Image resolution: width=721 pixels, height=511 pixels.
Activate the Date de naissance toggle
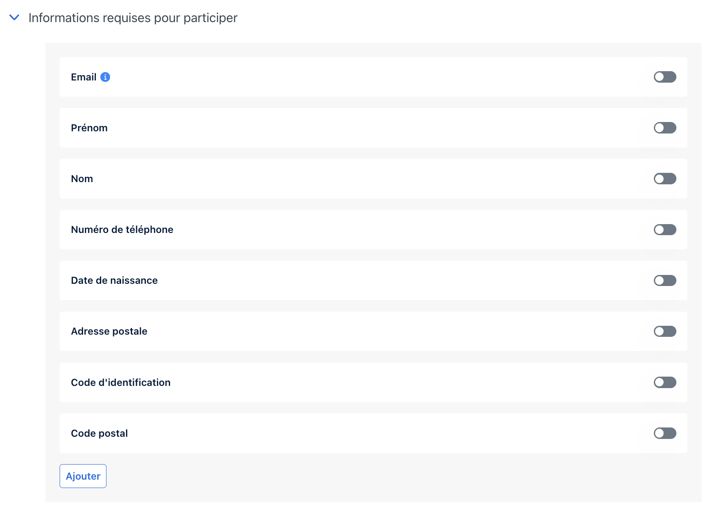pos(665,280)
